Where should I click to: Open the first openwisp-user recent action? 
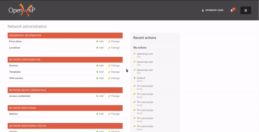[145, 54]
